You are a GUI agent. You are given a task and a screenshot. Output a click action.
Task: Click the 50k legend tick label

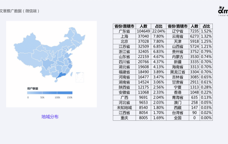tap(42, 98)
